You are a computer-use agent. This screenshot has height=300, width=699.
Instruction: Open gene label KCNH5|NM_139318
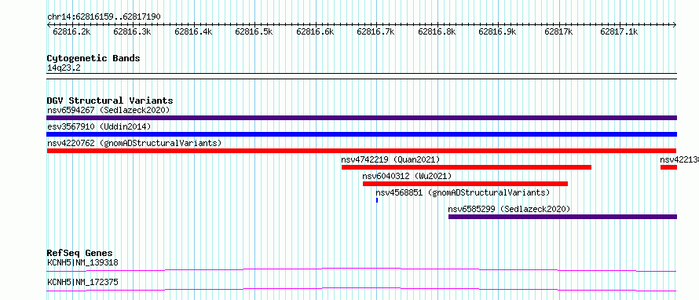click(83, 262)
